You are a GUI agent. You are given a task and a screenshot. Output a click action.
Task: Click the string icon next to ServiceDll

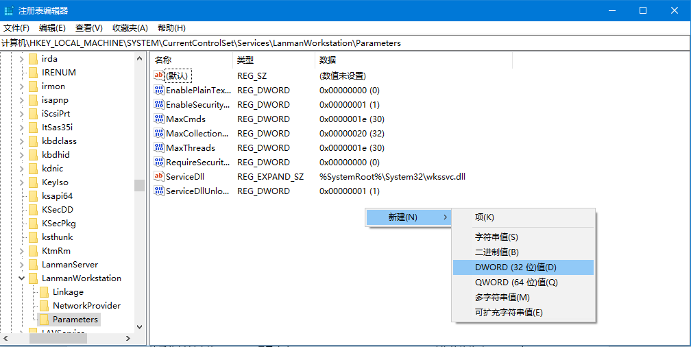pos(159,177)
